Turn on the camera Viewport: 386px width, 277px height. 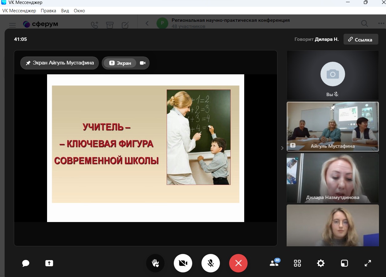[183, 263]
